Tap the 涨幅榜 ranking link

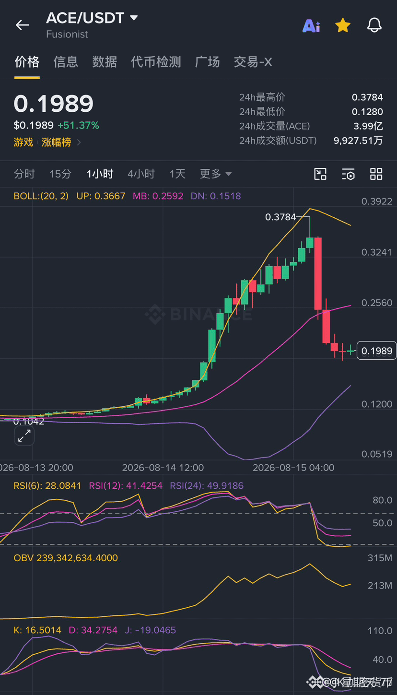[56, 142]
